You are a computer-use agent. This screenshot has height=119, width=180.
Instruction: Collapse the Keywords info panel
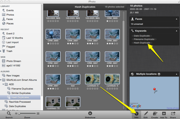(176, 31)
